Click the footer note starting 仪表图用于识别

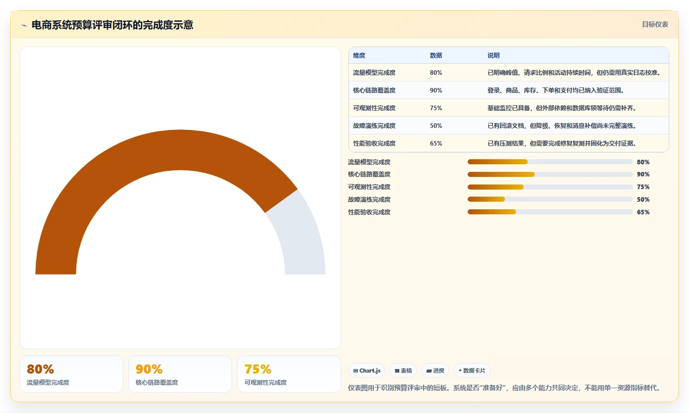(506, 388)
